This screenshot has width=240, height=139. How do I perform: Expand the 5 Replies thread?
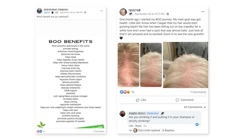pos(168,130)
